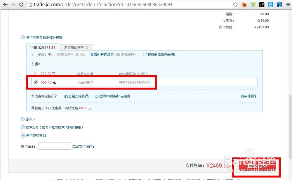Open the Chrome hamburger menu

click(288, 4)
